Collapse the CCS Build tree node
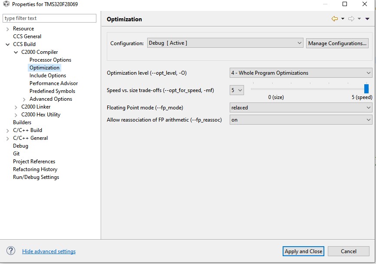The image size is (376, 264). click(8, 44)
